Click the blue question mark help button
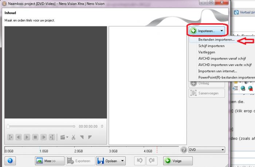The width and height of the screenshot is (255, 167). pyautogui.click(x=10, y=161)
